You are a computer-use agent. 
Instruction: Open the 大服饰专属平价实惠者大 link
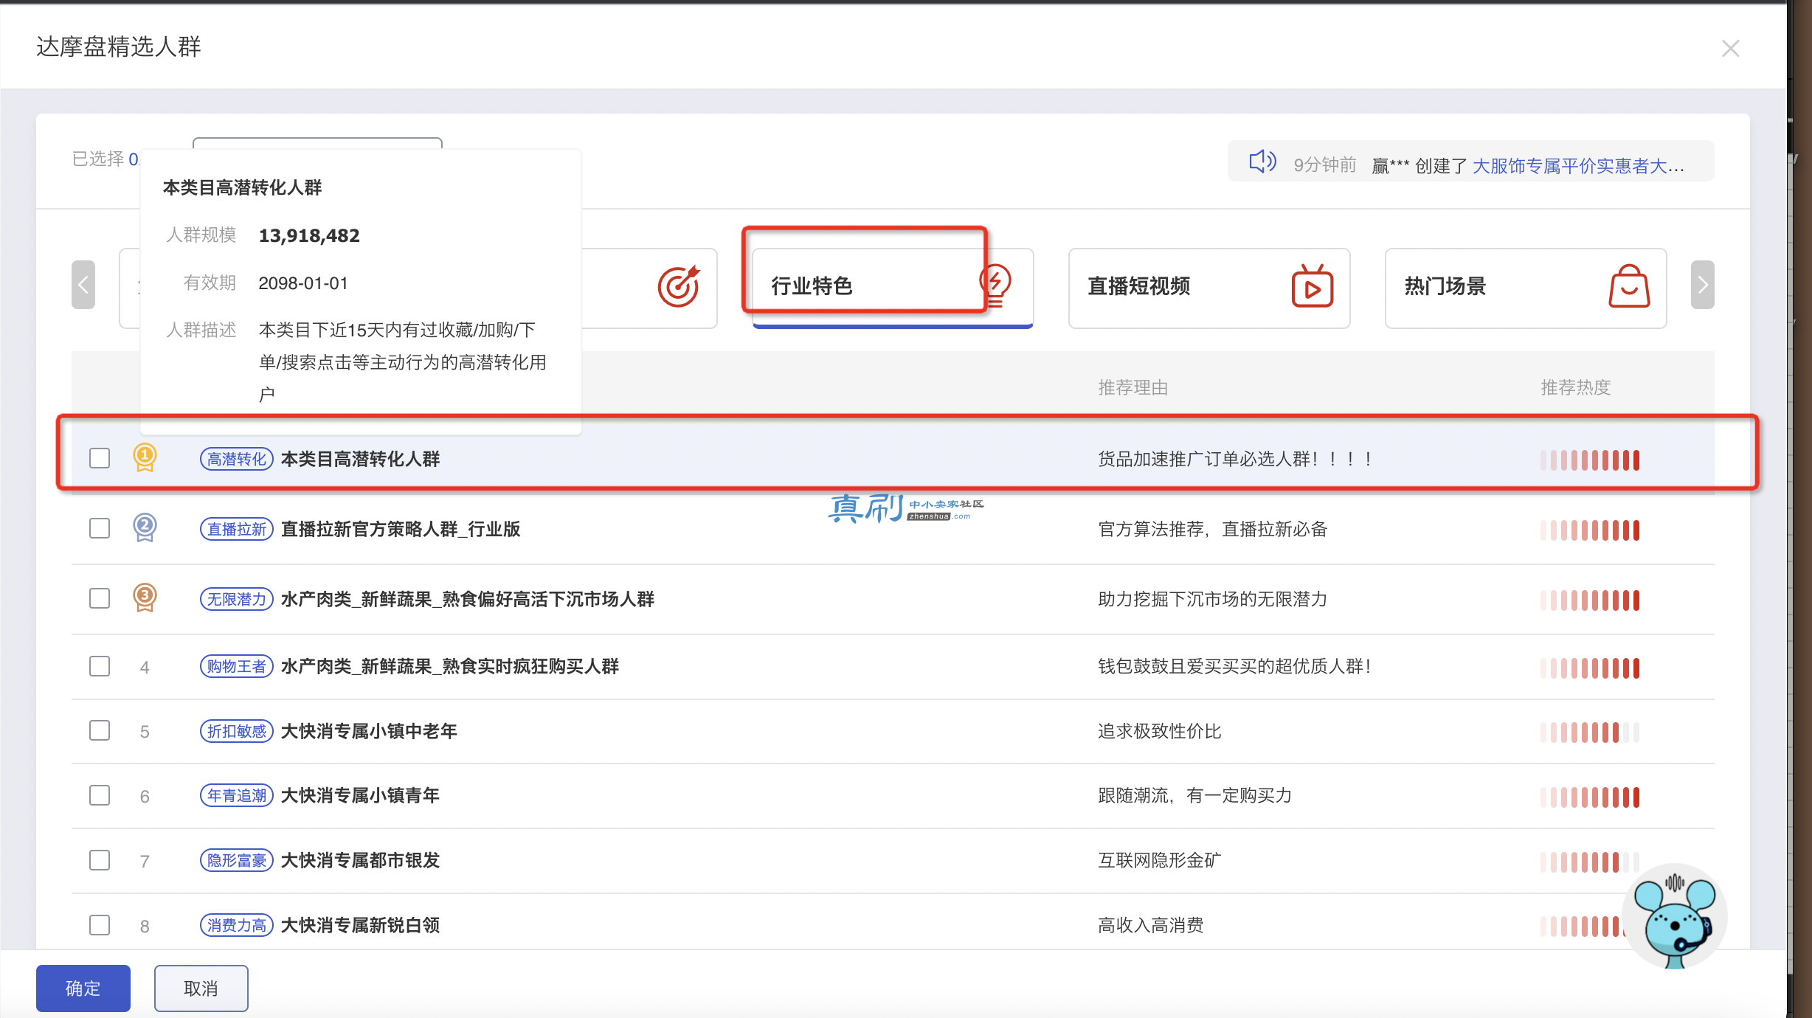(1578, 166)
